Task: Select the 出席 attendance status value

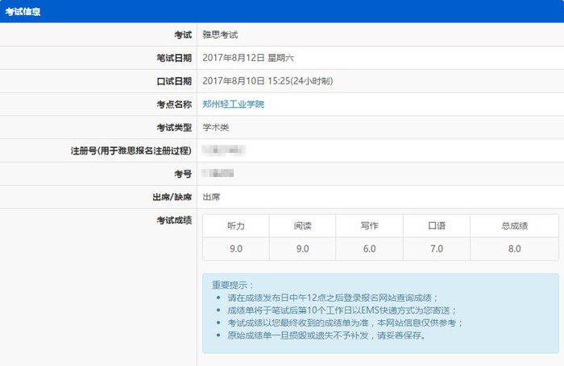Action: click(x=211, y=196)
